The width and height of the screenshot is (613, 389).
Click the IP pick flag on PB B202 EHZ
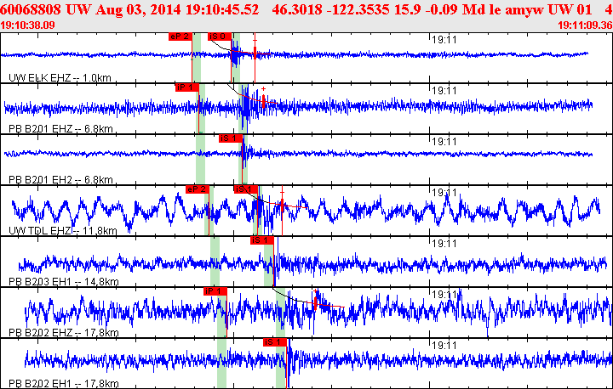pos(215,291)
